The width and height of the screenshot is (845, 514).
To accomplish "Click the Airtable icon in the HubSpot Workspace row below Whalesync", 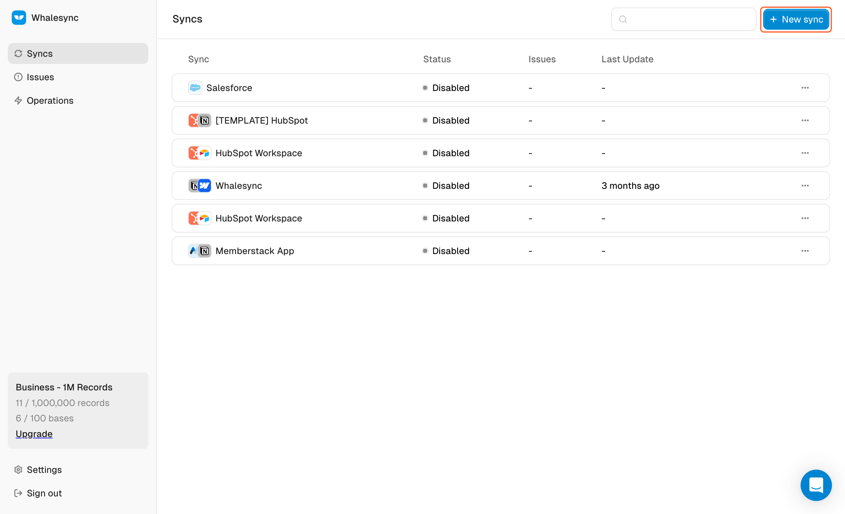I will pyautogui.click(x=205, y=218).
